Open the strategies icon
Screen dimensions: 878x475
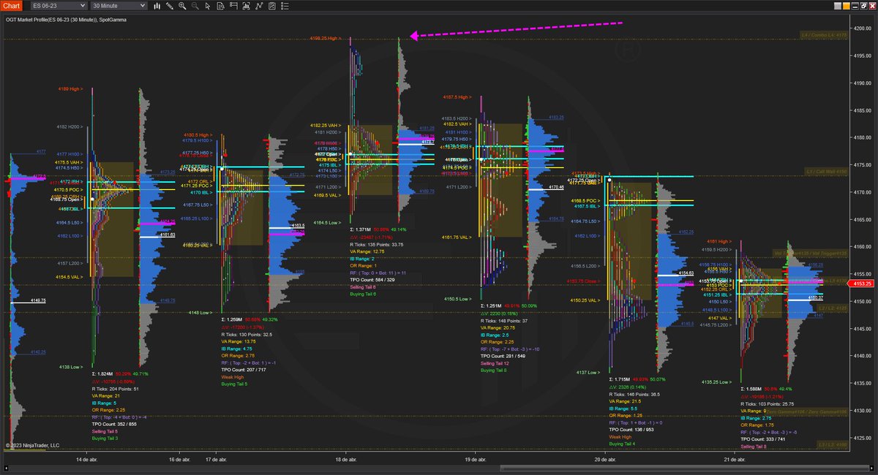point(271,6)
